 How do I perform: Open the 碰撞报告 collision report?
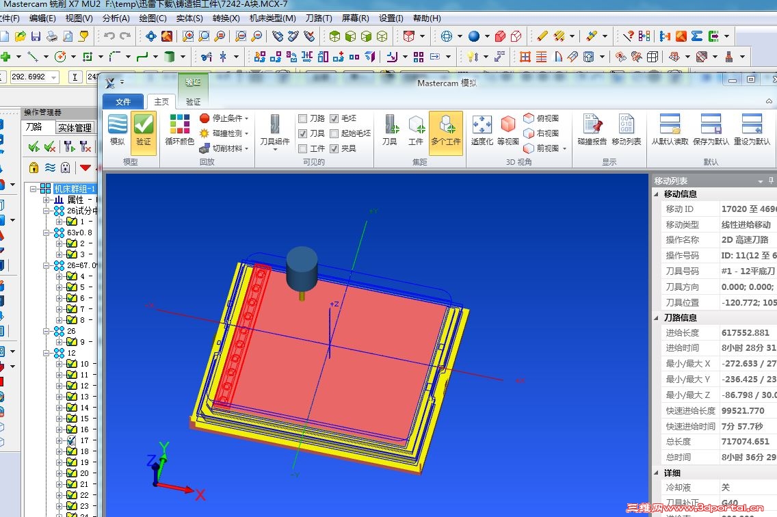[592, 131]
